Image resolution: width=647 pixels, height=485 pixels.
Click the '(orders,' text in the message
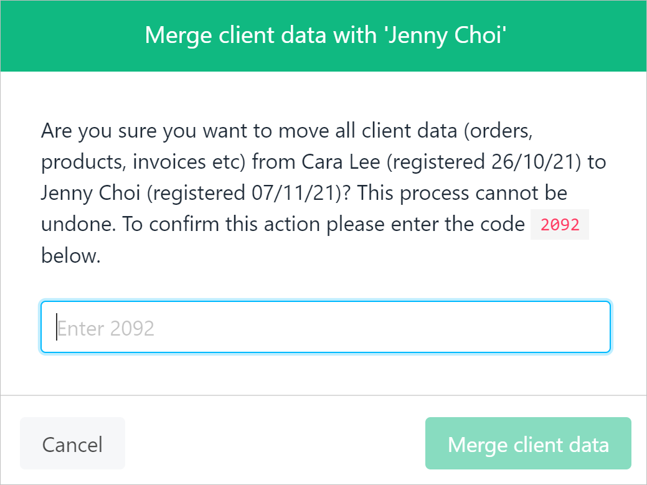pyautogui.click(x=498, y=131)
